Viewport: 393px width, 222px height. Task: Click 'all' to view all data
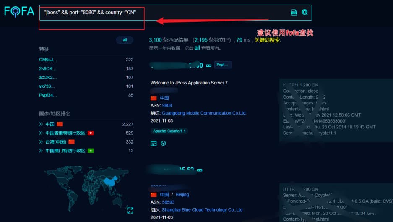pos(197,48)
